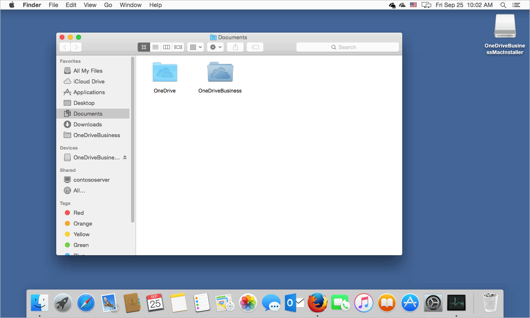Open Finder from the Dock

point(40,303)
